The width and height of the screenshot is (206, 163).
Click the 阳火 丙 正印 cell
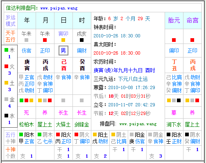coord(63,138)
